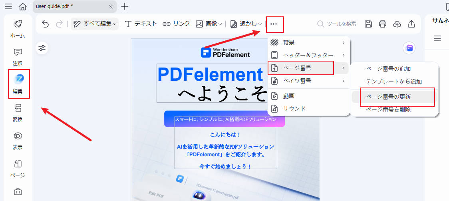Upload to cloud with cloud icon
Screen dimensions: 449x201
pos(397,24)
